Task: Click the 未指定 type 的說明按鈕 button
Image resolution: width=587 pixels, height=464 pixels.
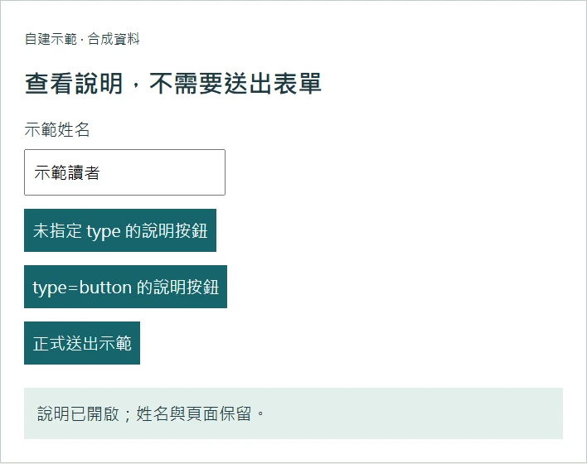Action: [120, 230]
